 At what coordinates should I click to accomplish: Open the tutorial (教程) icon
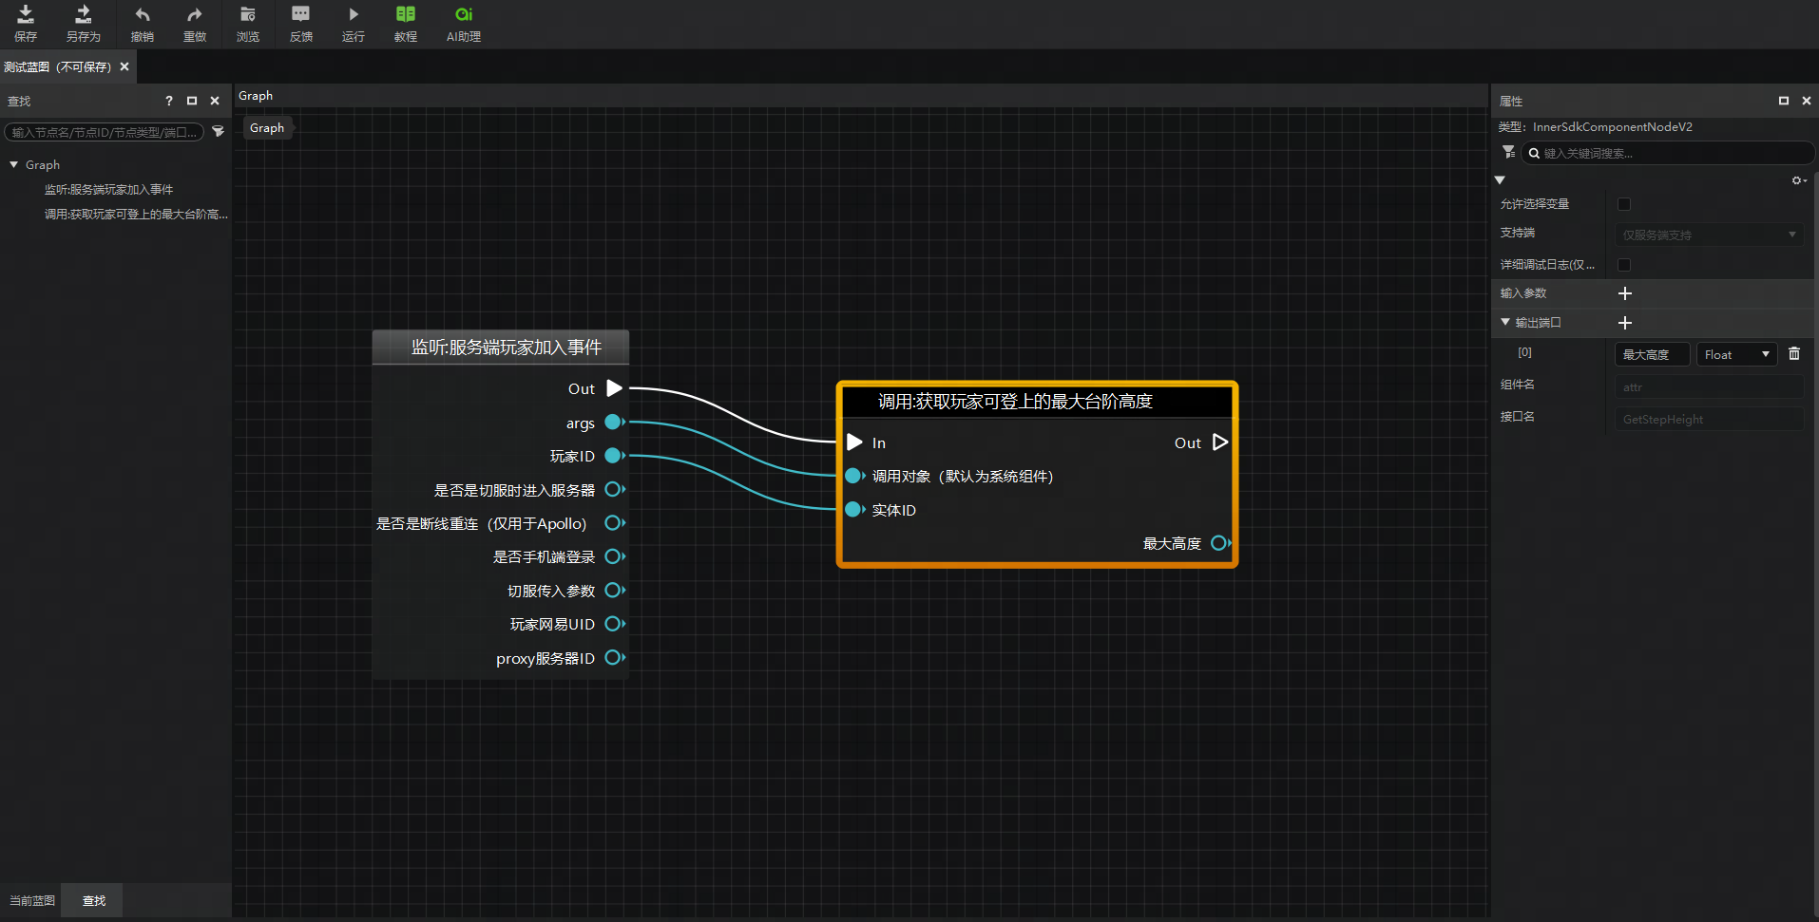point(406,24)
